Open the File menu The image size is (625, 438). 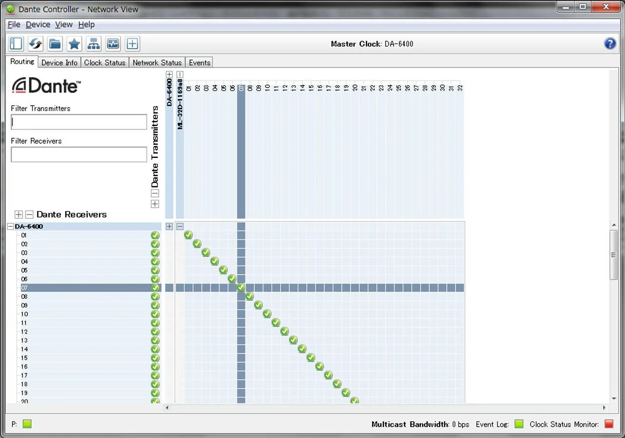click(14, 24)
